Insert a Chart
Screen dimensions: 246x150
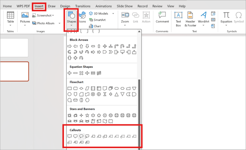tap(95, 26)
